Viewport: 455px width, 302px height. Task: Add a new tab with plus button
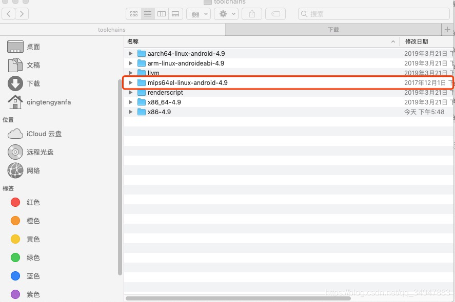[x=447, y=30]
